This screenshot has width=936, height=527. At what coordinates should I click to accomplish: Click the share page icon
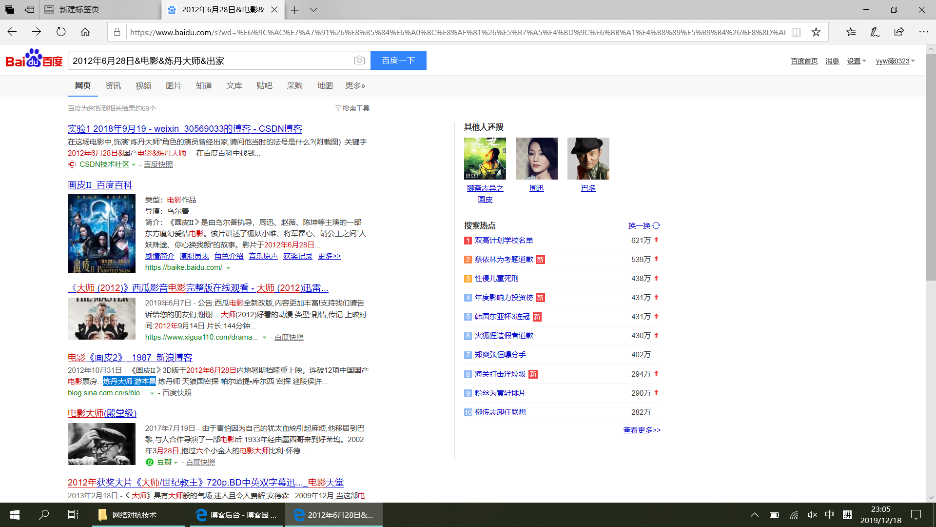(x=899, y=32)
